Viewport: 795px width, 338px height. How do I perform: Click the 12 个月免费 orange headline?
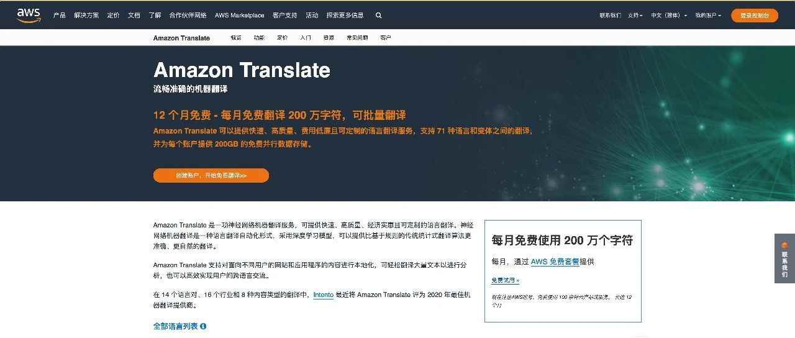coord(279,115)
